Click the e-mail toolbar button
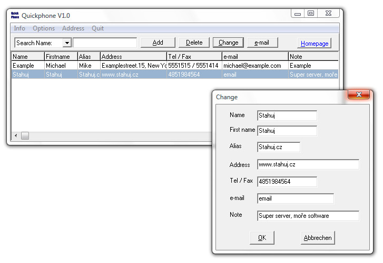 262,43
